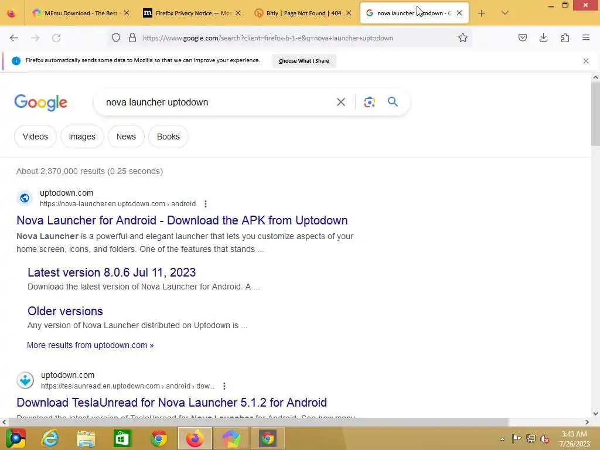Open the Downloads panel
Screen dimensions: 600x450
click(x=543, y=38)
